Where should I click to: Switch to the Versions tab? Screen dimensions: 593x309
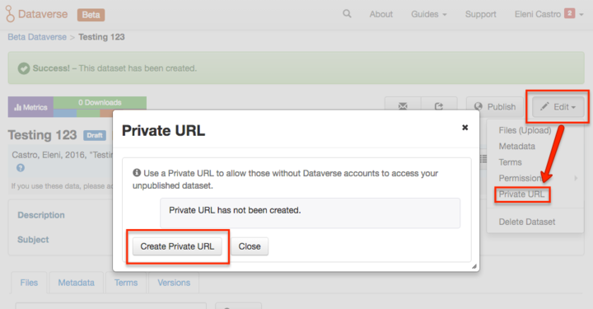[174, 283]
